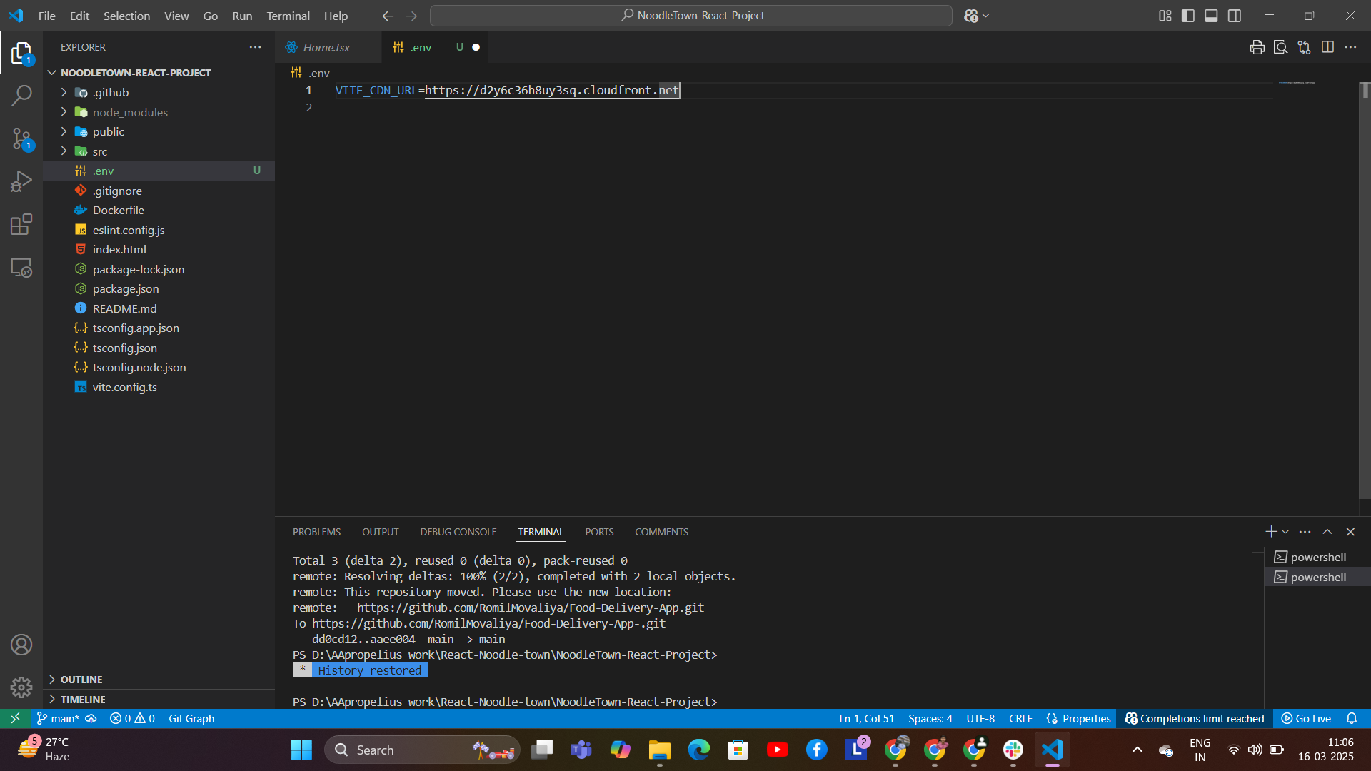Open terminal panel more actions ellipsis
This screenshot has height=771, width=1371.
[1305, 532]
